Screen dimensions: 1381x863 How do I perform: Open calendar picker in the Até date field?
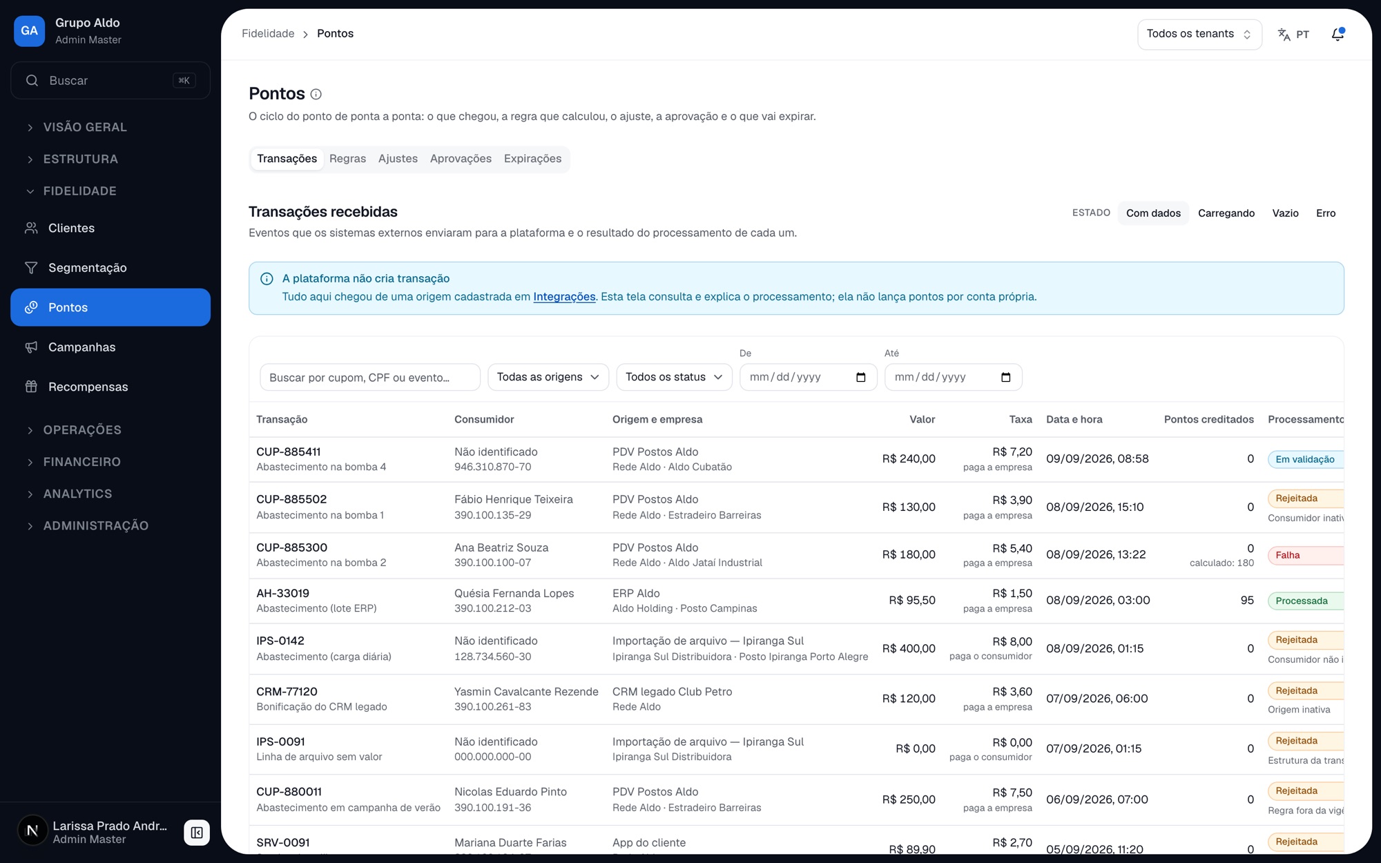(1005, 377)
